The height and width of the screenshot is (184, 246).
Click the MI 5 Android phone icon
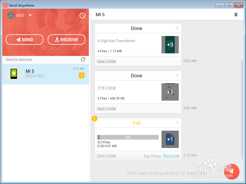point(14,74)
